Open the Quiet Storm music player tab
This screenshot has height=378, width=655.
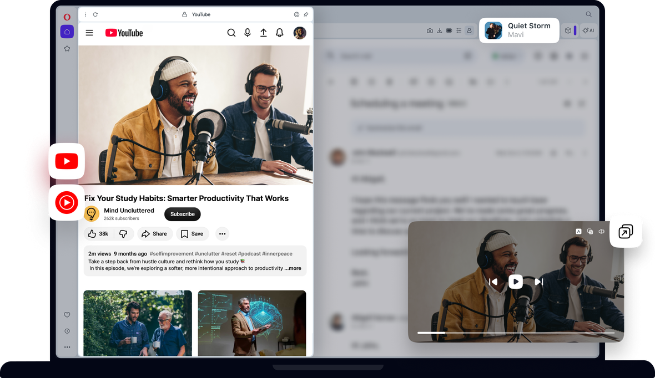pos(519,30)
